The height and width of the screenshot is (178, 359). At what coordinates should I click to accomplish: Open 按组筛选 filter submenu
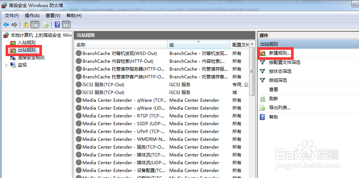click(278, 80)
